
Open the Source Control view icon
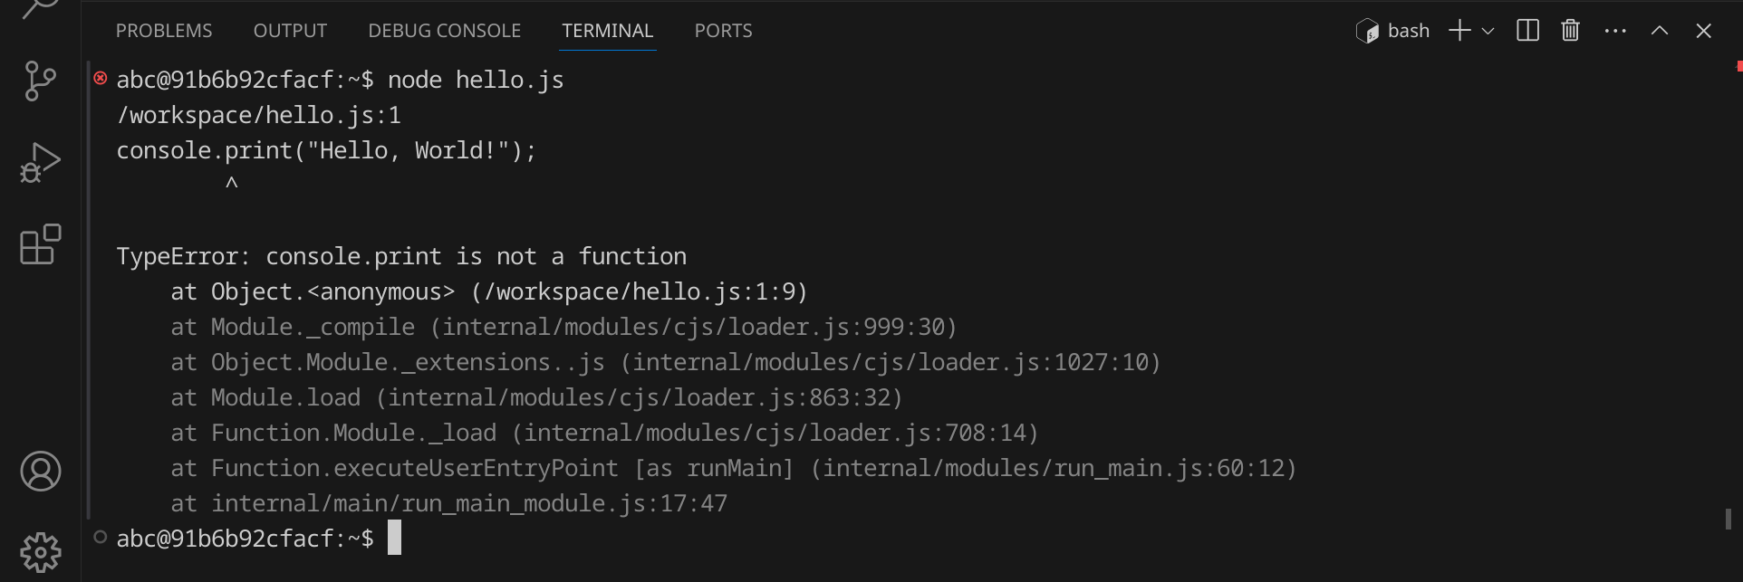(40, 81)
